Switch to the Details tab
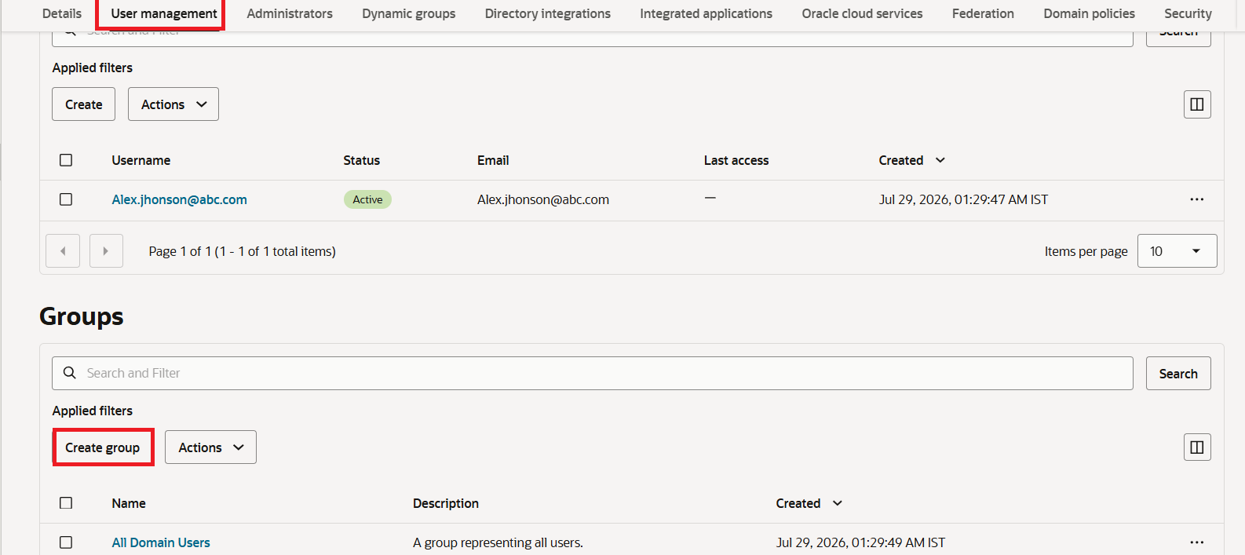Viewport: 1245px width, 555px height. click(x=62, y=13)
